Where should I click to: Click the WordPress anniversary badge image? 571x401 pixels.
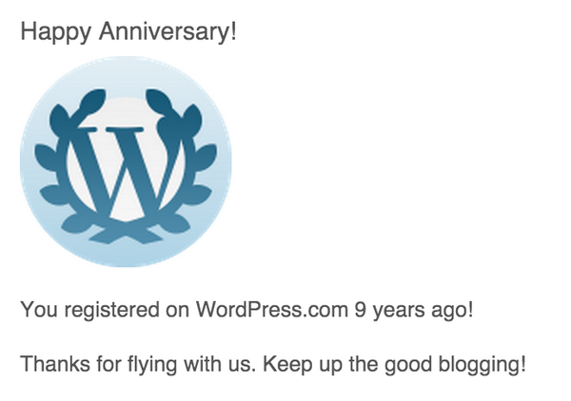click(x=126, y=162)
